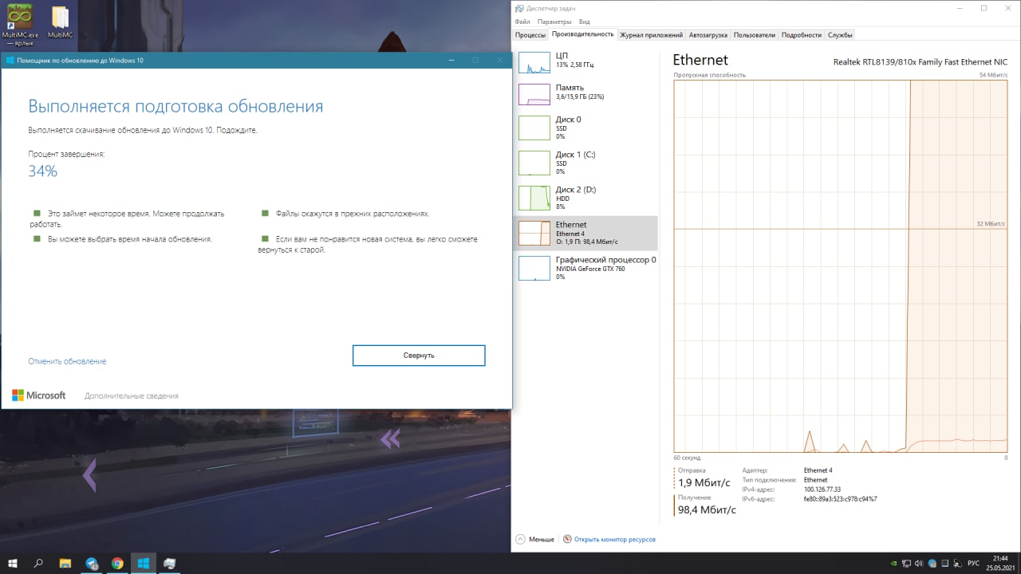The height and width of the screenshot is (574, 1021).
Task: Open File Explorer from taskbar
Action: pyautogui.click(x=65, y=564)
